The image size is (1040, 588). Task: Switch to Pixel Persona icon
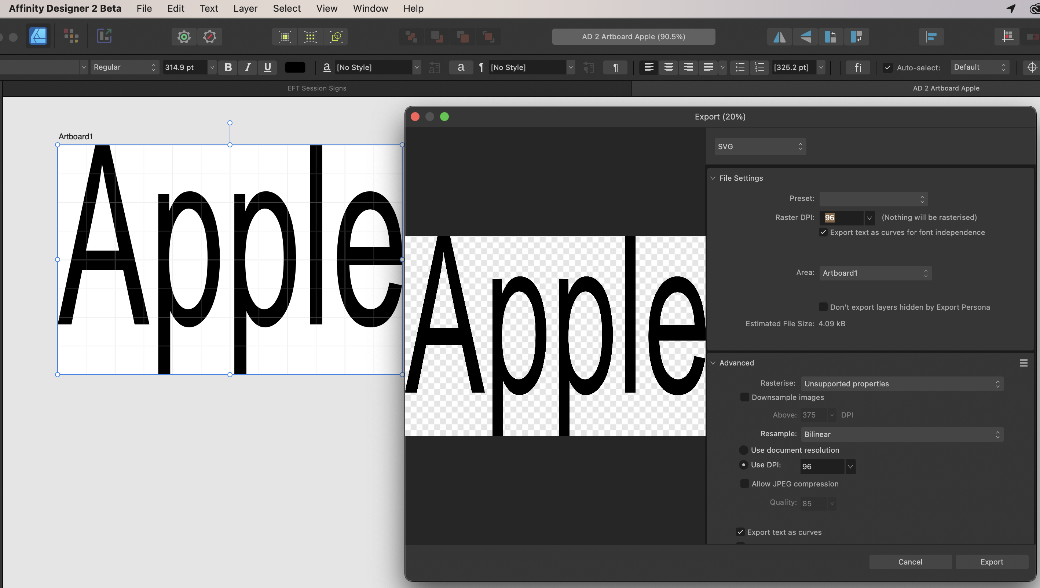coord(71,37)
